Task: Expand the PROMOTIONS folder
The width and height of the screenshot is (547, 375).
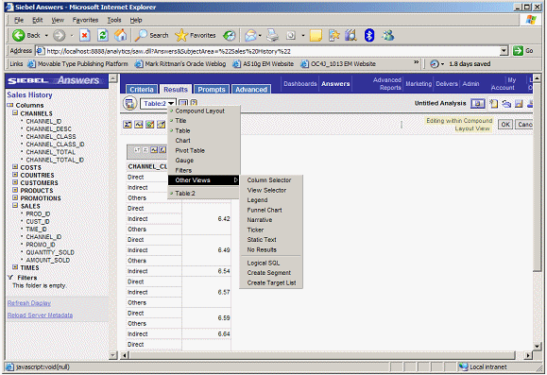Action: 15,197
